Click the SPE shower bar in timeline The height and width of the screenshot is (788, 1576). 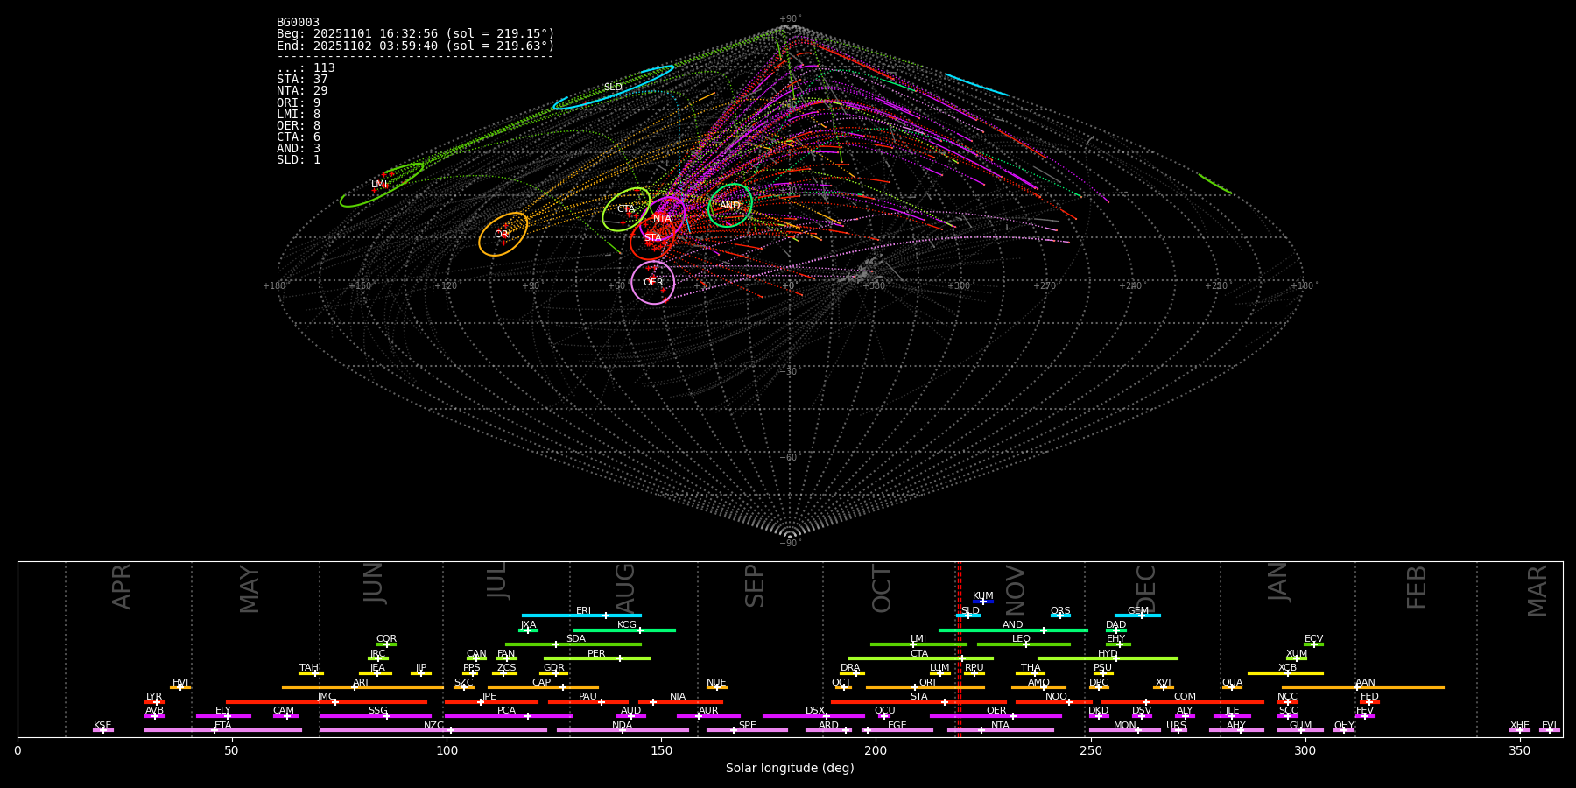point(747,730)
